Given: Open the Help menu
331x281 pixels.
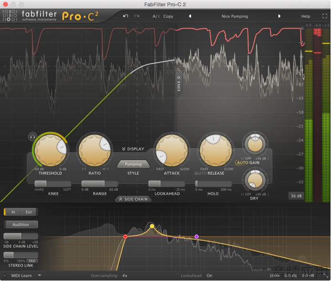Looking at the screenshot, I should click(x=306, y=16).
